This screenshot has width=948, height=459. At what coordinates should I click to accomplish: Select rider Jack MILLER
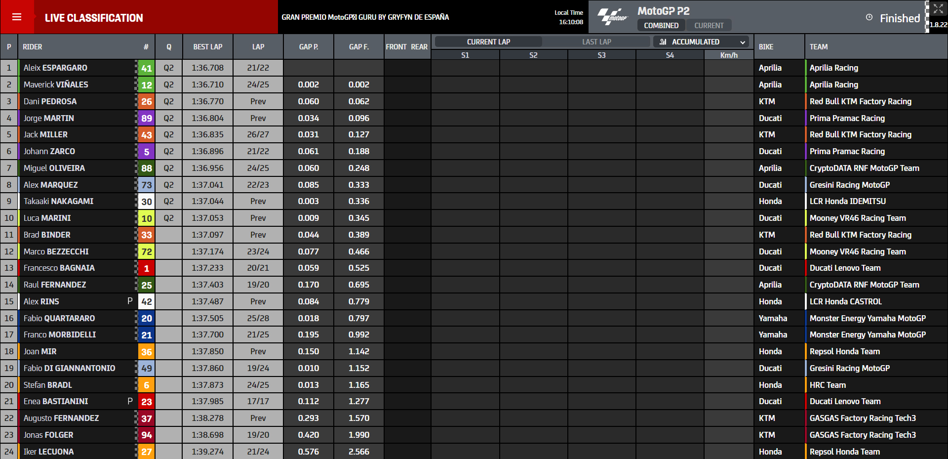pyautogui.click(x=45, y=134)
